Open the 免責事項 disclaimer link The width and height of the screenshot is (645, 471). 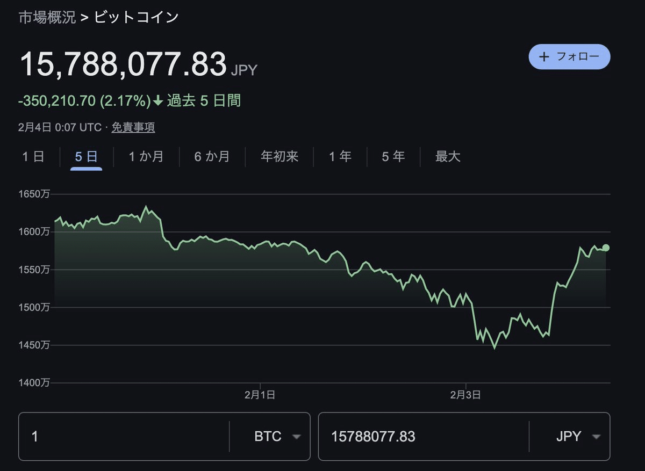[x=133, y=128]
